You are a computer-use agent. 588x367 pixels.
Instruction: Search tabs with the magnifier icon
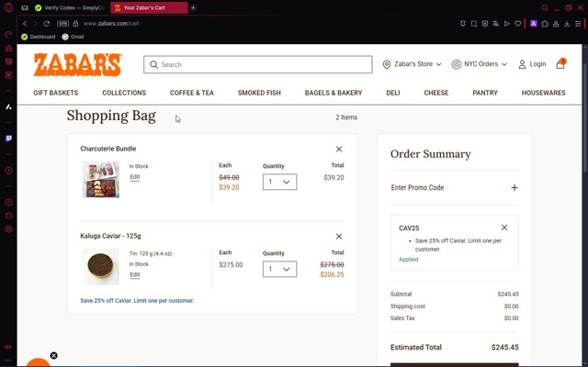pos(545,8)
